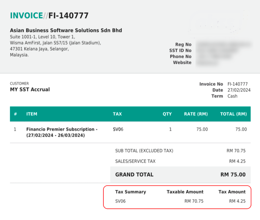Click the Website label in header

click(x=182, y=63)
